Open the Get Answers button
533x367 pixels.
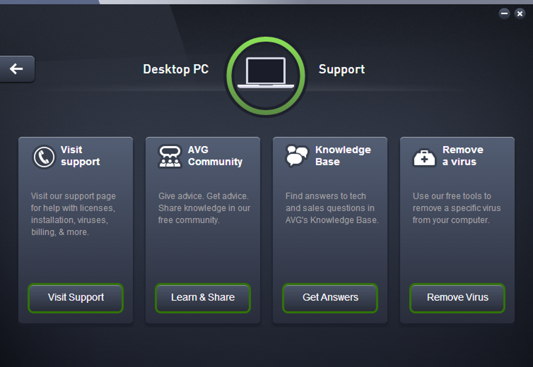(x=330, y=298)
